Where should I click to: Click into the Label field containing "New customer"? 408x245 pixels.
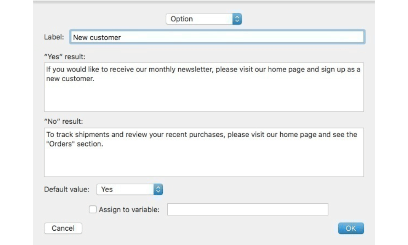coord(217,37)
